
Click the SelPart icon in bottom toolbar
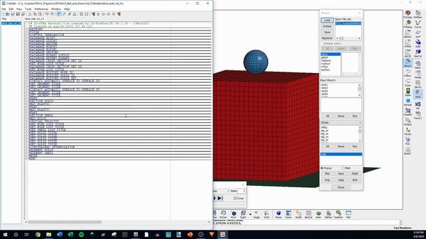point(328,214)
